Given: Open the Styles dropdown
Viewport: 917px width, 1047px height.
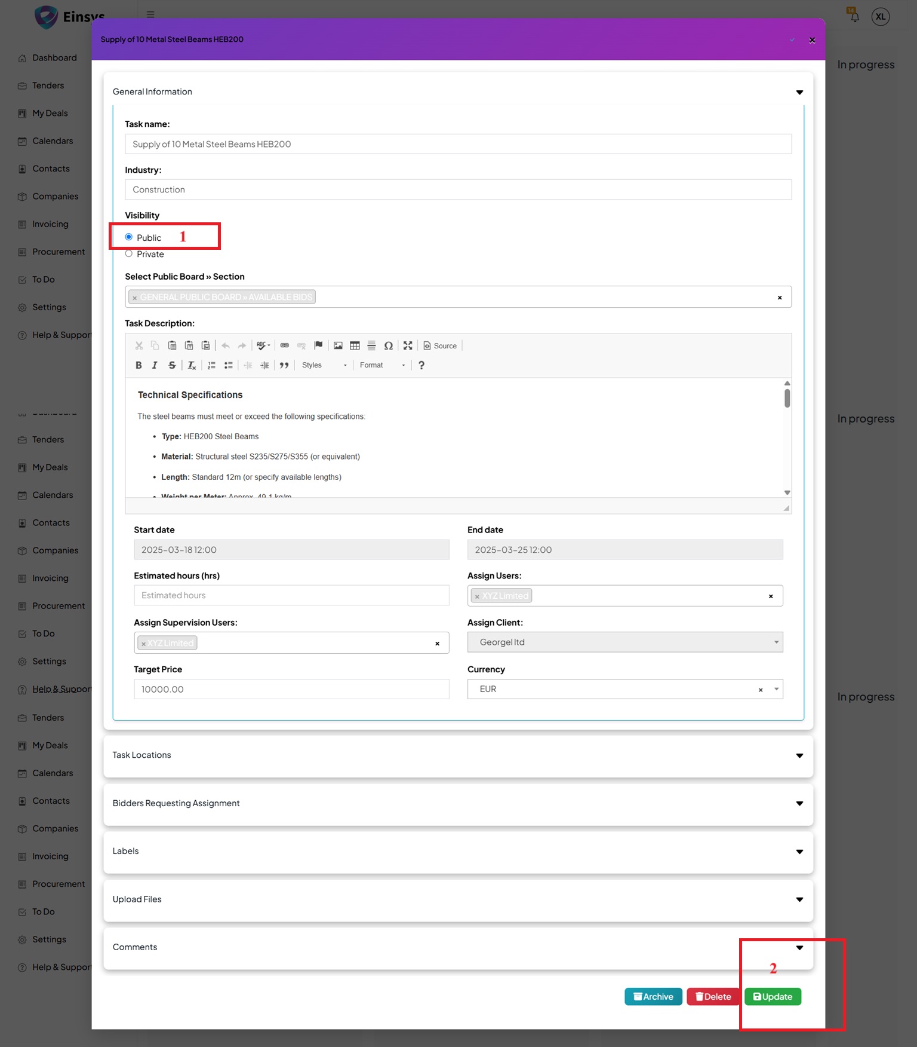Looking at the screenshot, I should pos(324,365).
